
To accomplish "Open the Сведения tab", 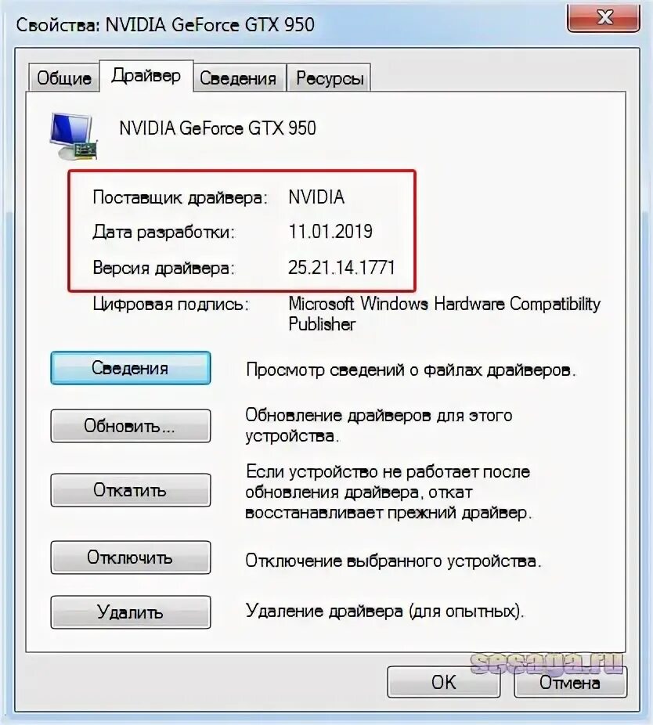I will tap(239, 78).
